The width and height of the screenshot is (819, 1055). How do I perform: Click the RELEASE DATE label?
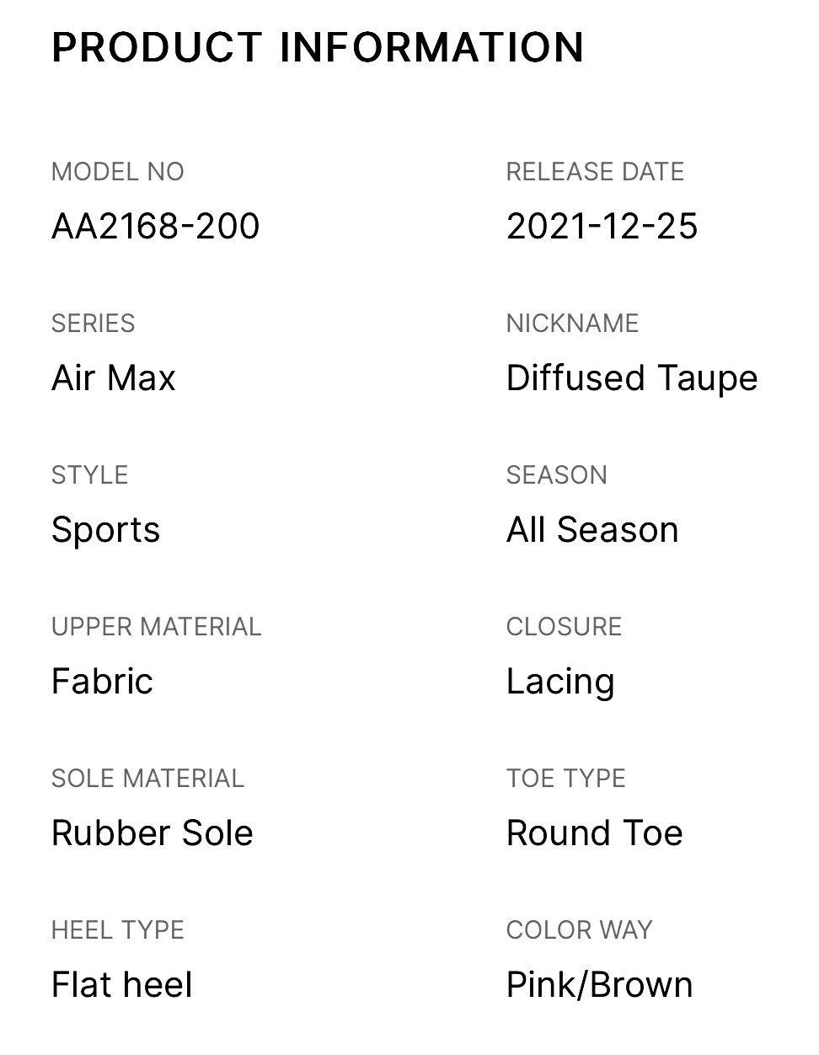(x=595, y=172)
